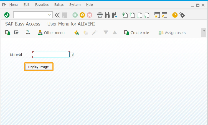Click the Display Image button
Viewport: 208px width, 125px height.
pyautogui.click(x=39, y=67)
